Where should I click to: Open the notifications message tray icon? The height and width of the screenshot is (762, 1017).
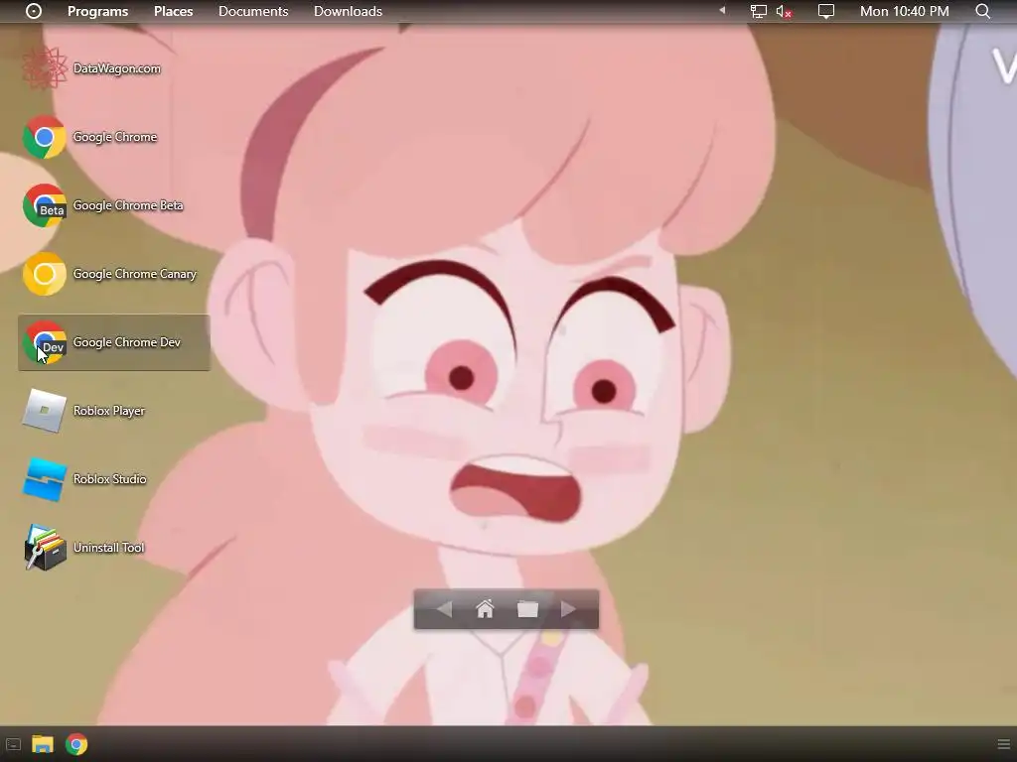(x=825, y=12)
